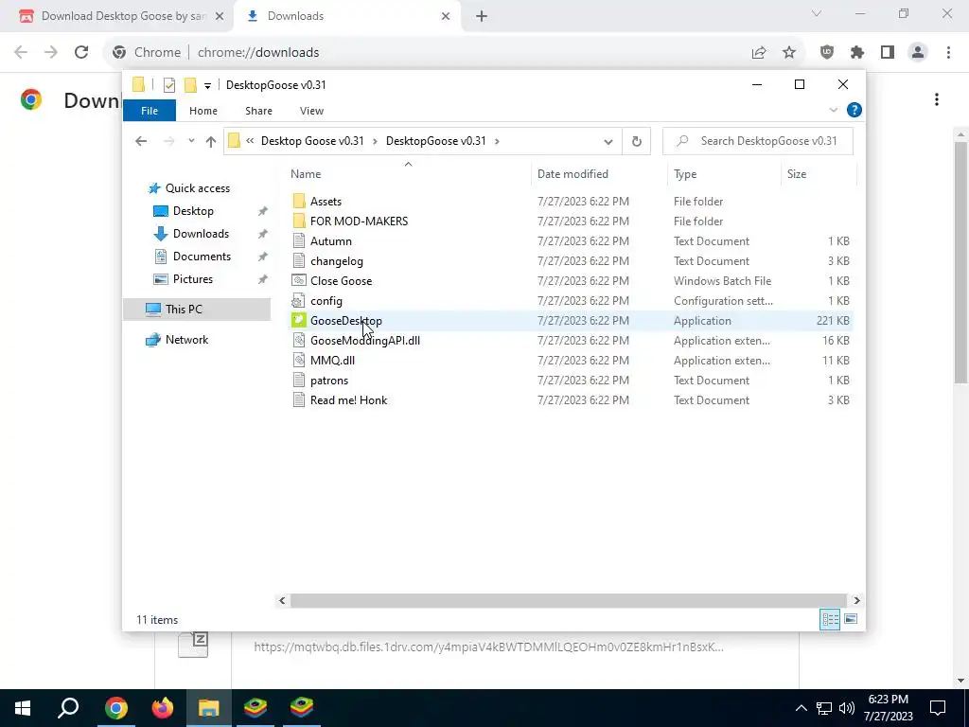Share this page from the address bar
The height and width of the screenshot is (727, 969).
point(759,52)
